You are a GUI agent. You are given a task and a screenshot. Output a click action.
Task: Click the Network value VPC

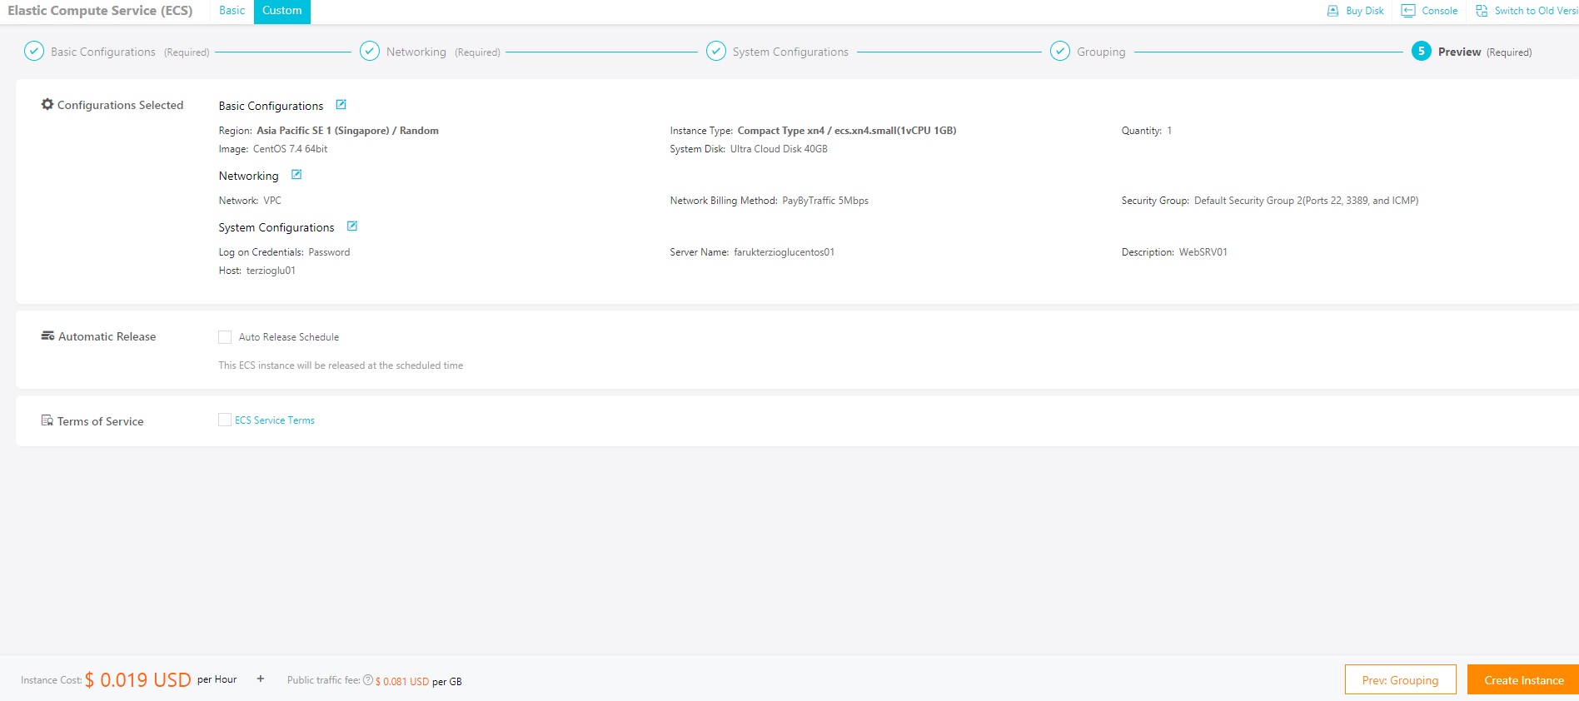point(272,201)
